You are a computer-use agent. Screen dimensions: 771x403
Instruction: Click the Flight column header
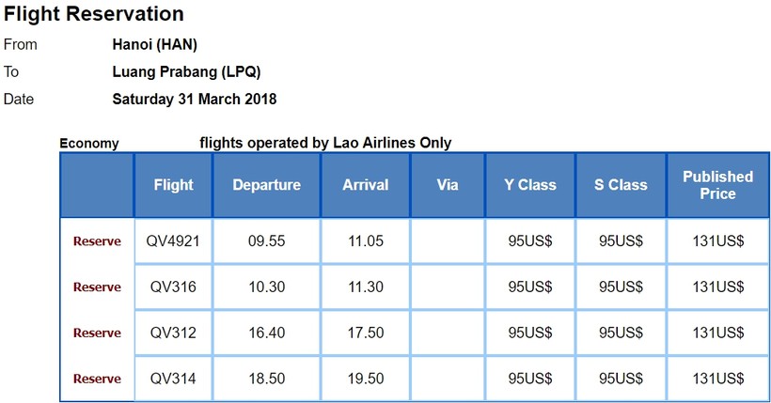tap(173, 185)
